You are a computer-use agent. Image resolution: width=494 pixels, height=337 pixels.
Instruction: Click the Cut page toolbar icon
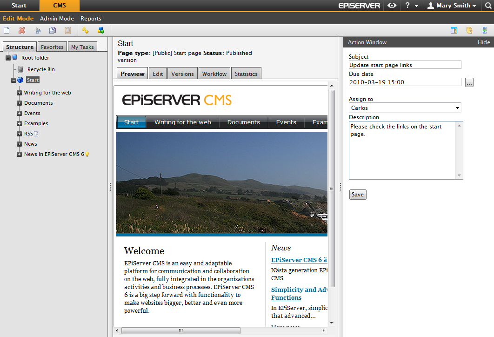(37, 30)
